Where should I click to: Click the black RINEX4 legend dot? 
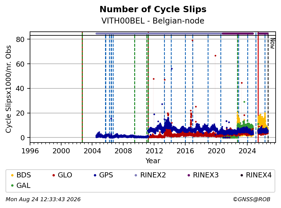point(242,175)
